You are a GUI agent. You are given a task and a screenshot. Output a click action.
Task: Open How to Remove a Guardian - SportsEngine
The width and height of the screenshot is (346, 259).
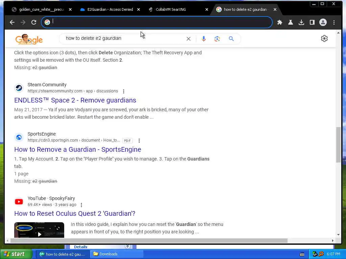coord(78,149)
